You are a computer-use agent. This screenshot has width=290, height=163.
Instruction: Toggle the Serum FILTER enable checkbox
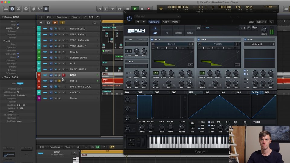(245, 39)
